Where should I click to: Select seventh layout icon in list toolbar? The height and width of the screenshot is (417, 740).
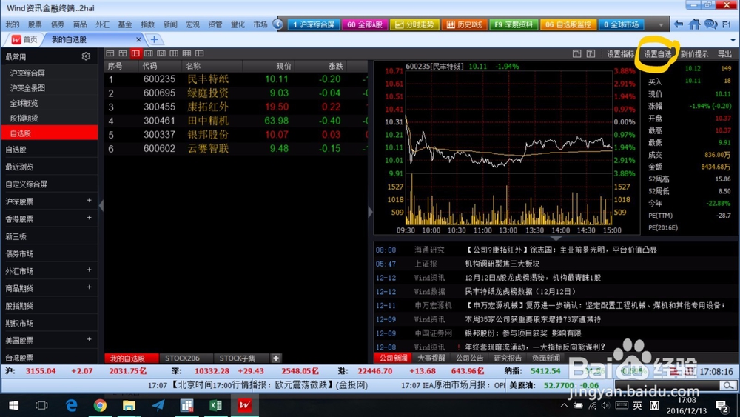[186, 53]
